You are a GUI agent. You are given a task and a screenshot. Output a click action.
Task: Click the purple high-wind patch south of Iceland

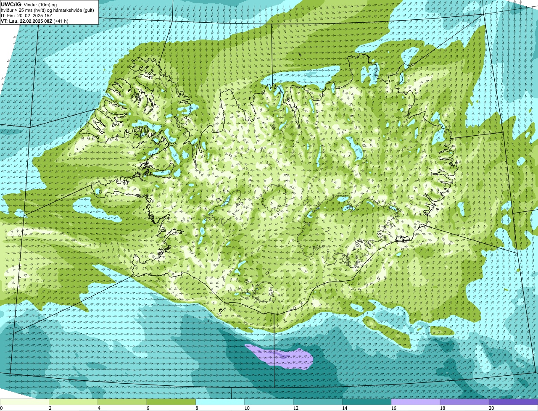(x=281, y=357)
